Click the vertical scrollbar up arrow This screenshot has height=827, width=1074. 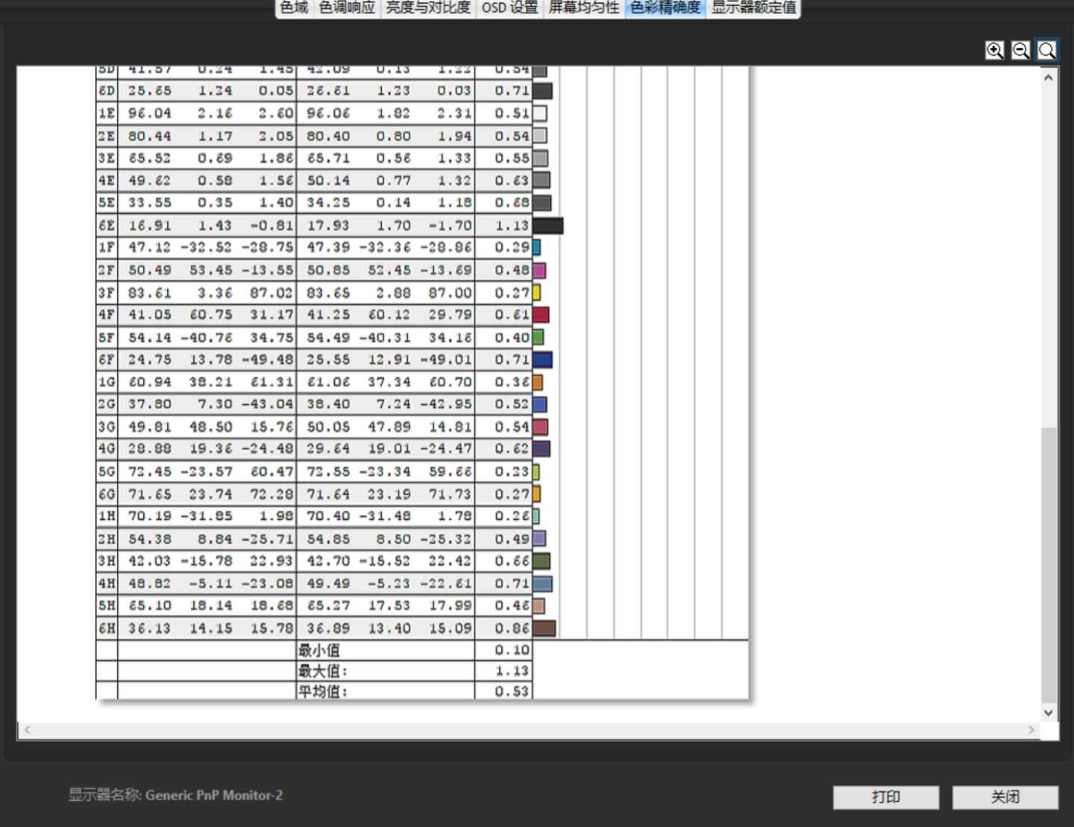click(x=1049, y=78)
